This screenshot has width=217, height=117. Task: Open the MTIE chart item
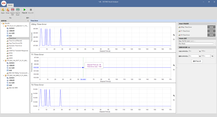click(x=11, y=53)
